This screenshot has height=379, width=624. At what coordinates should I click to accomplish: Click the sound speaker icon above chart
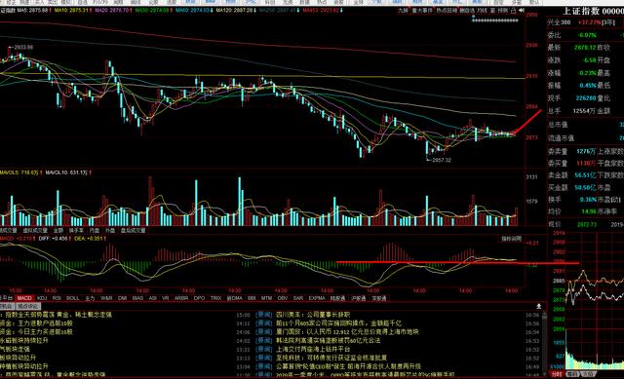(x=522, y=11)
